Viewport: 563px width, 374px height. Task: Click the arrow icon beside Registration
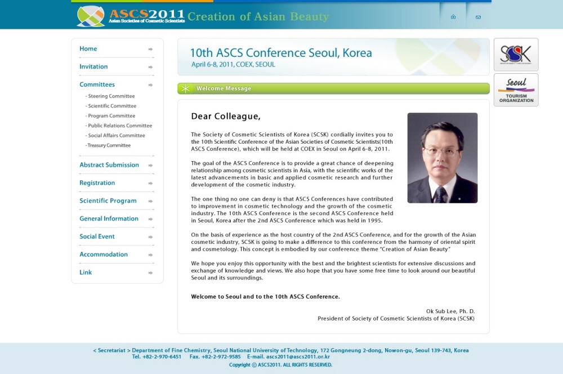[x=150, y=184]
